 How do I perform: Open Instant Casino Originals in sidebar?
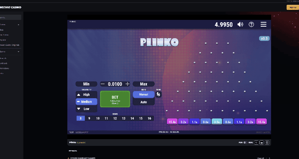10,45
